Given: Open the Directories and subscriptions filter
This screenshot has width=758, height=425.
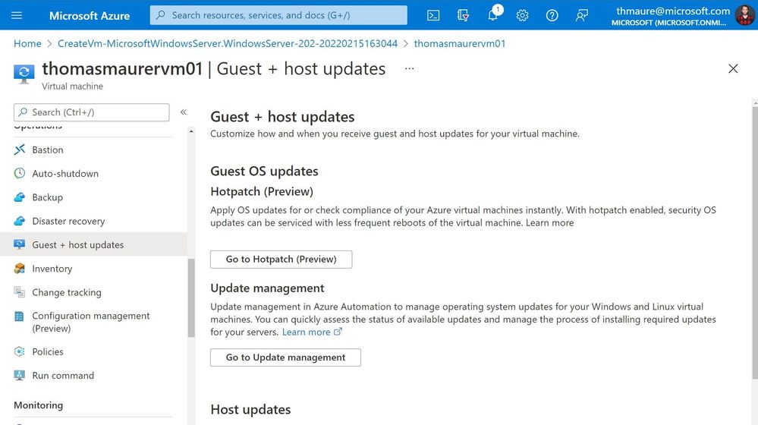Looking at the screenshot, I should (x=463, y=15).
